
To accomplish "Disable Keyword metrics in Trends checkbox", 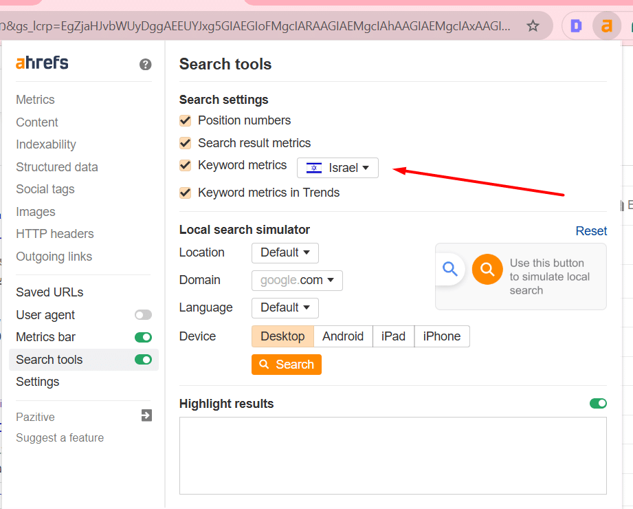I will tap(186, 193).
